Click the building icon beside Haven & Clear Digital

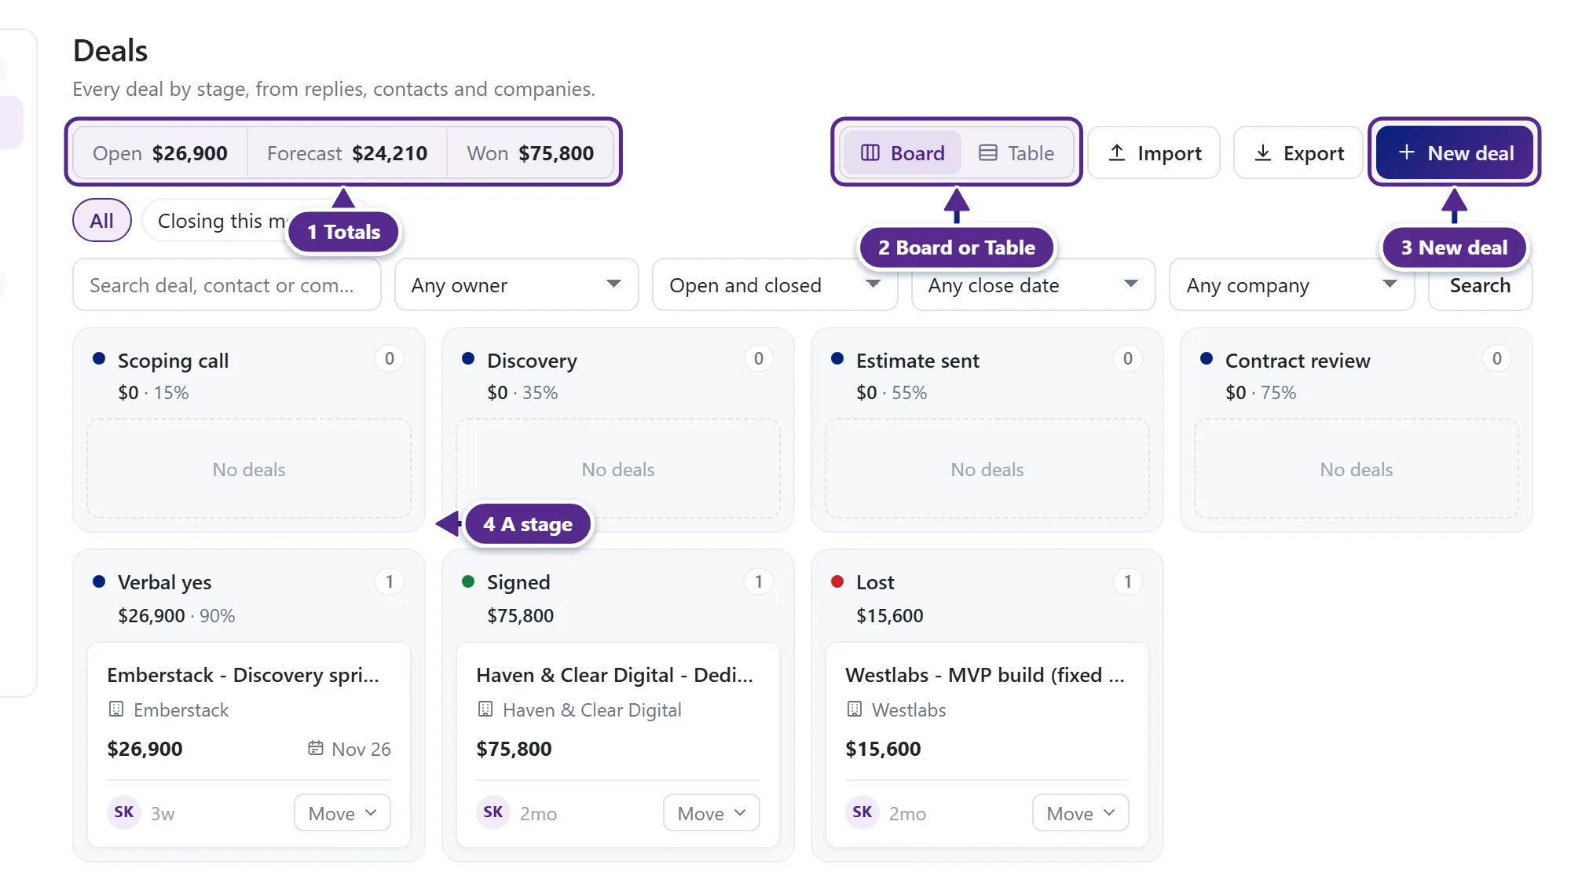click(485, 709)
